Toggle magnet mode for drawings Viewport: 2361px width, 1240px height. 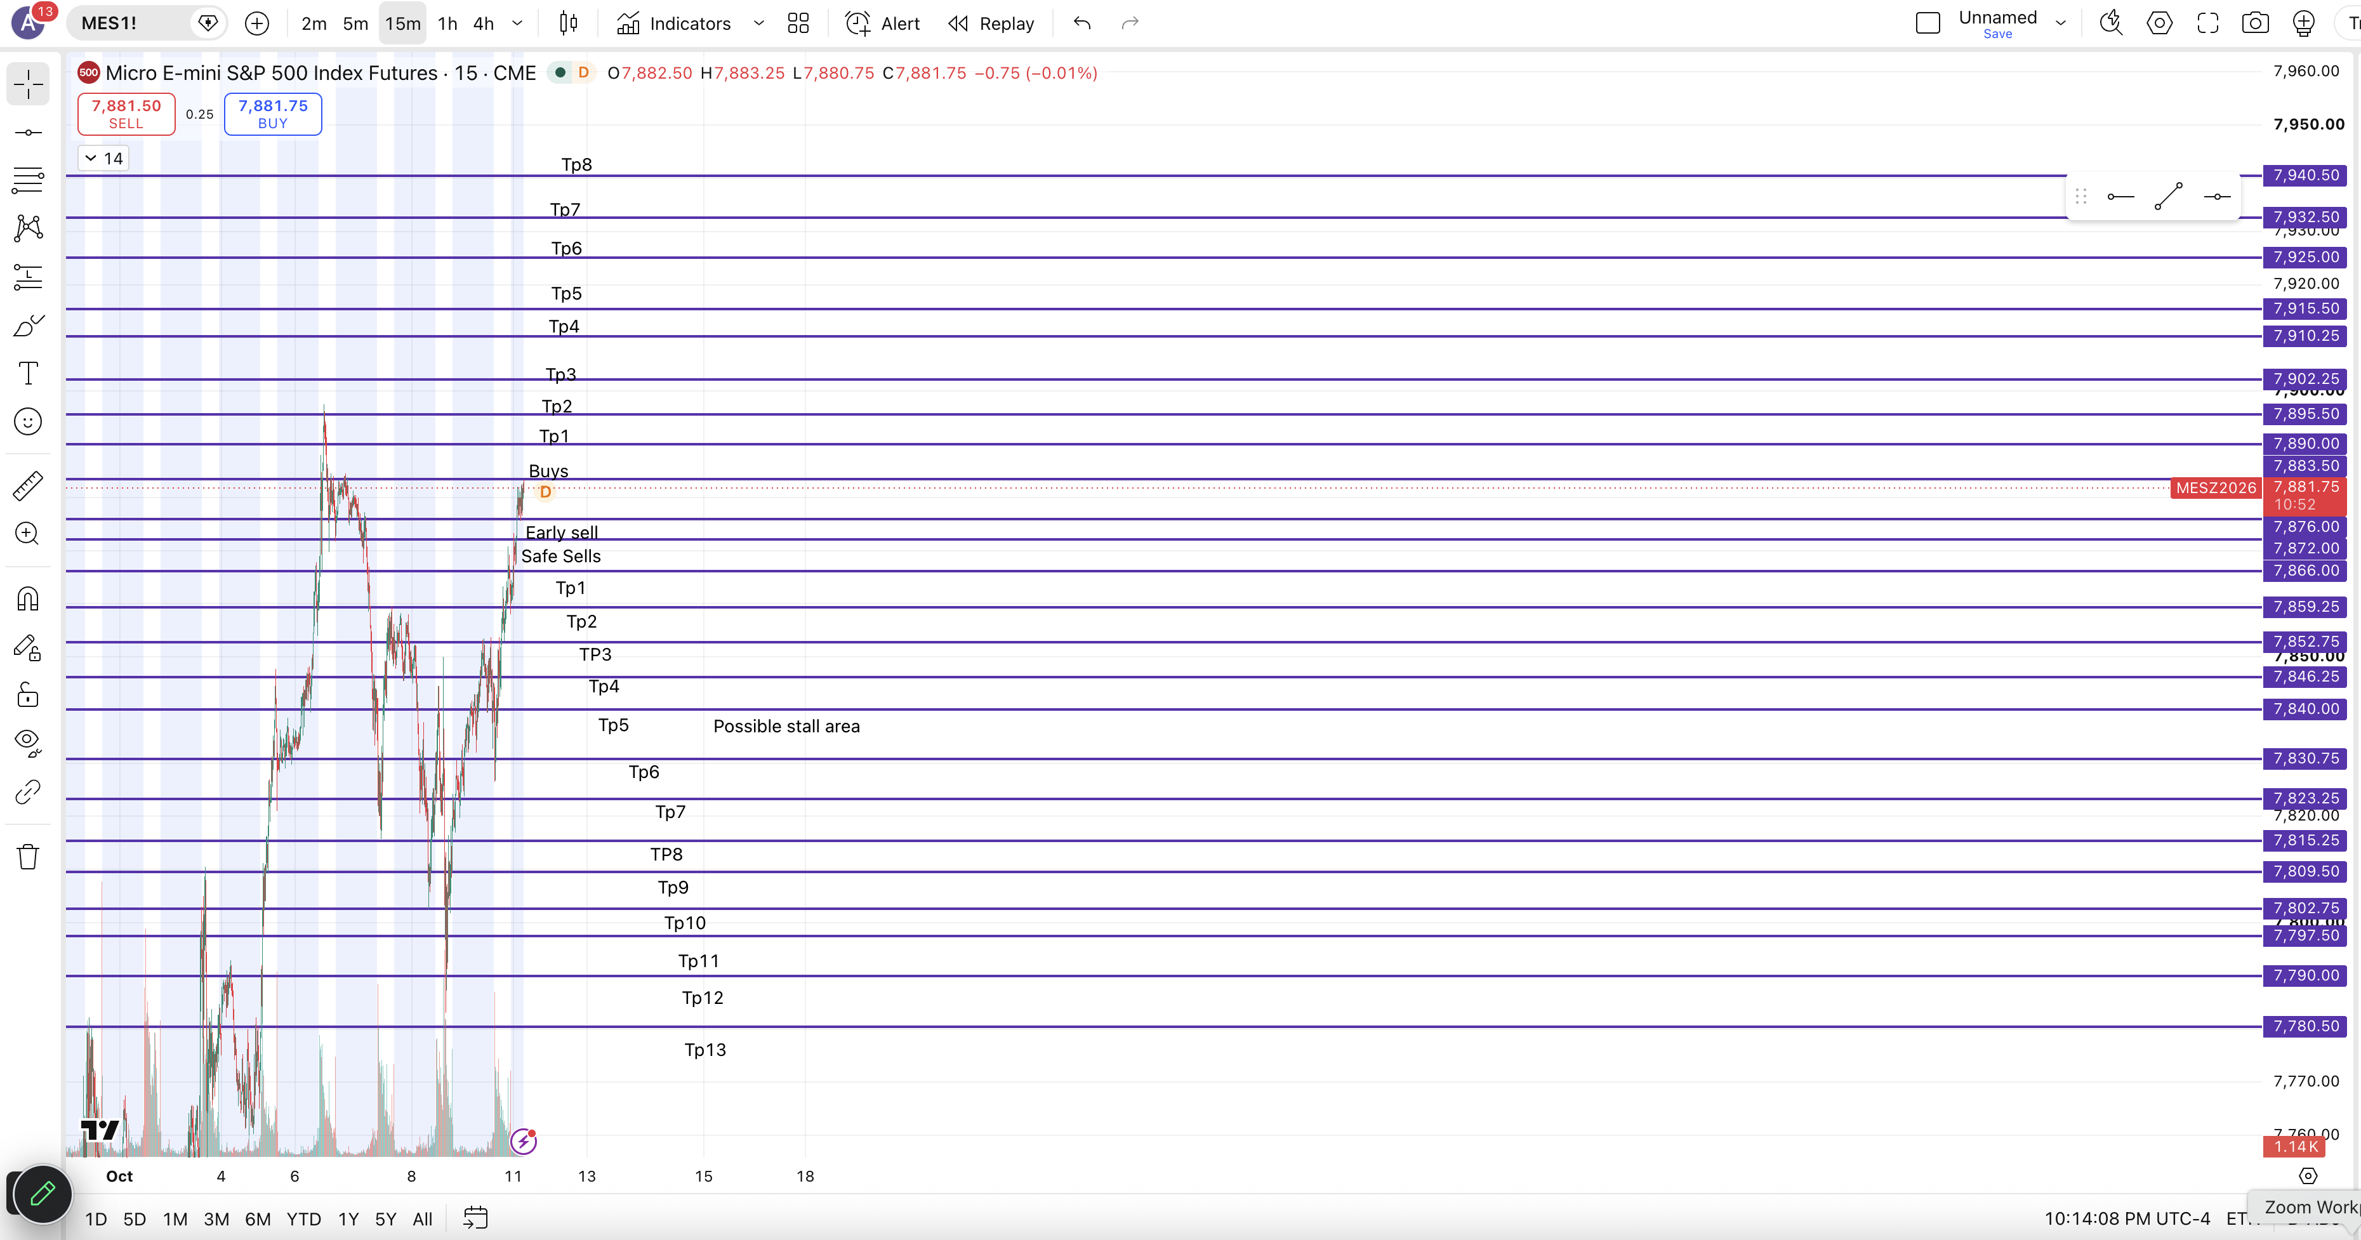pos(29,600)
